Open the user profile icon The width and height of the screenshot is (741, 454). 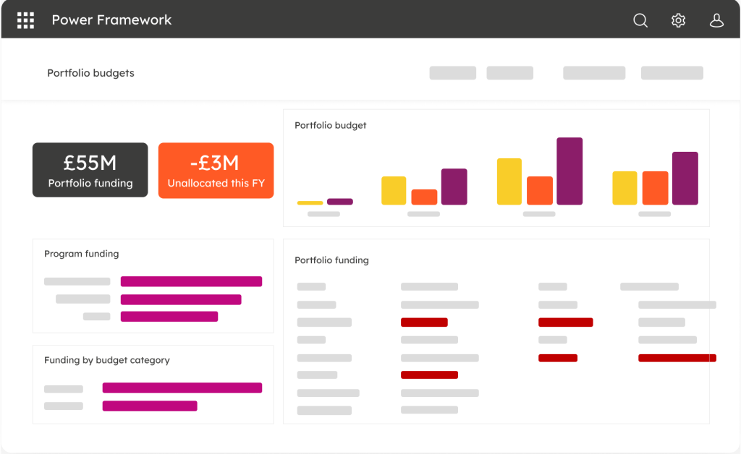716,20
